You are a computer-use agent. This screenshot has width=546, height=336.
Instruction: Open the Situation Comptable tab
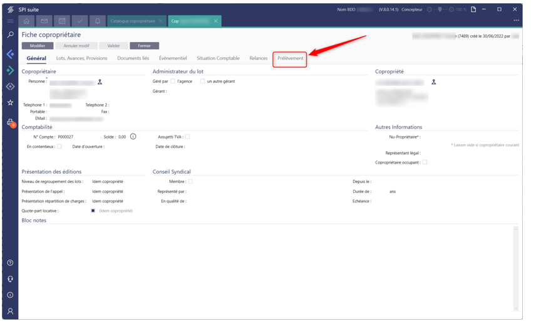coord(218,58)
